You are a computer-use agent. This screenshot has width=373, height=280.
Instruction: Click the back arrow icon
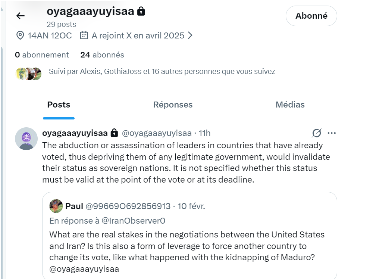20,16
